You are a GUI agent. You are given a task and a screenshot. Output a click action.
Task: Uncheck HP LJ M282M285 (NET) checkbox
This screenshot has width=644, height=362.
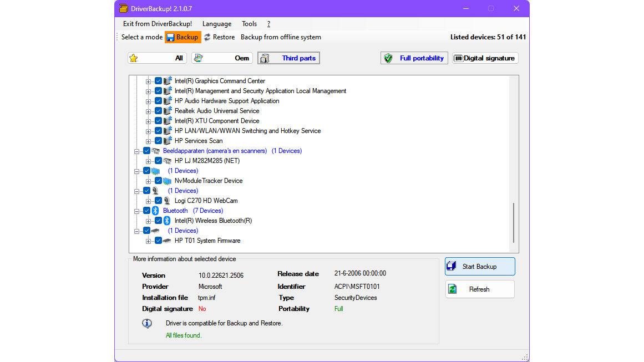point(158,161)
